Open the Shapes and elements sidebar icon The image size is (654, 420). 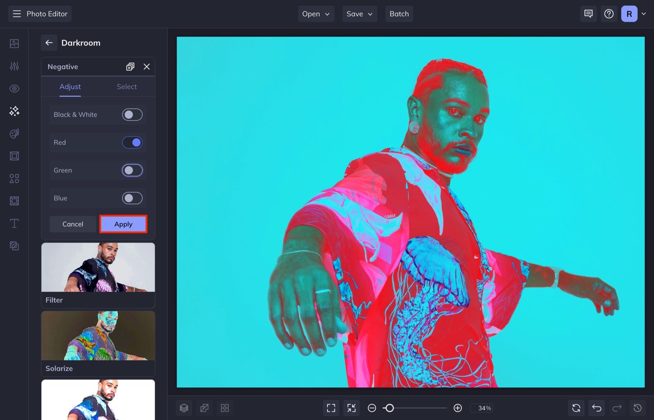pyautogui.click(x=14, y=178)
